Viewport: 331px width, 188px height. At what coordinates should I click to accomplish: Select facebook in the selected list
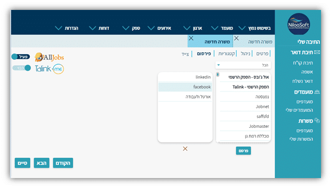(185, 87)
